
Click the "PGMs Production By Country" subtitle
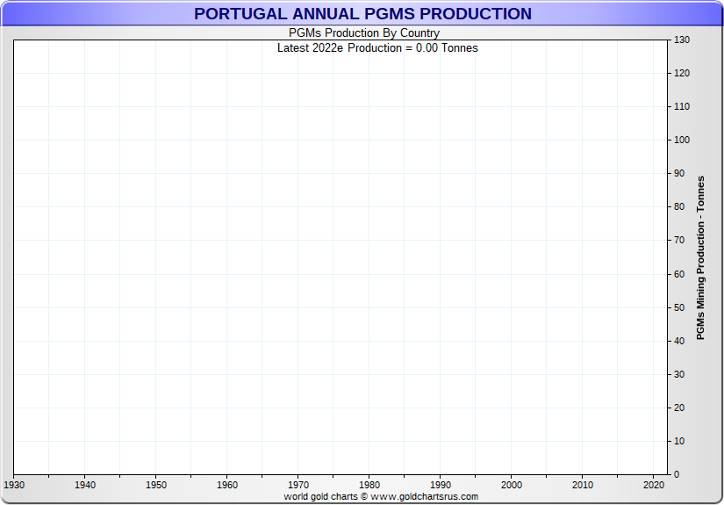tap(364, 33)
